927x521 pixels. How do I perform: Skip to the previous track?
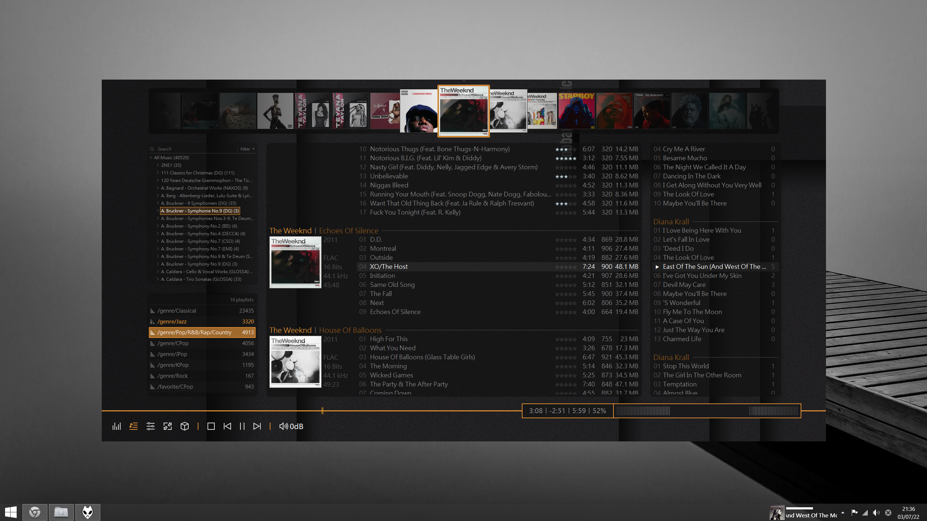click(x=227, y=426)
